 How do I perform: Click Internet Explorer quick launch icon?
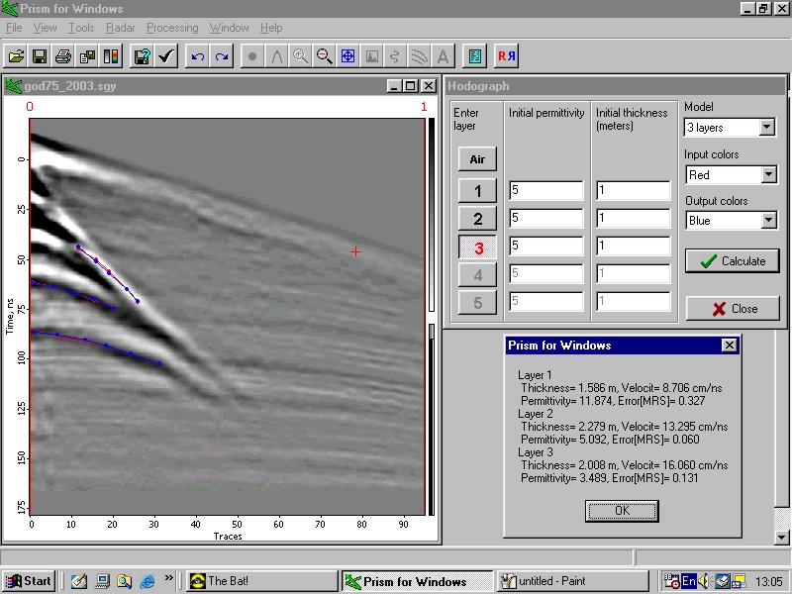147,581
